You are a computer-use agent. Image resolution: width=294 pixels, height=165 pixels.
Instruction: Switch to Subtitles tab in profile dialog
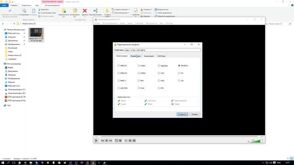(161, 56)
